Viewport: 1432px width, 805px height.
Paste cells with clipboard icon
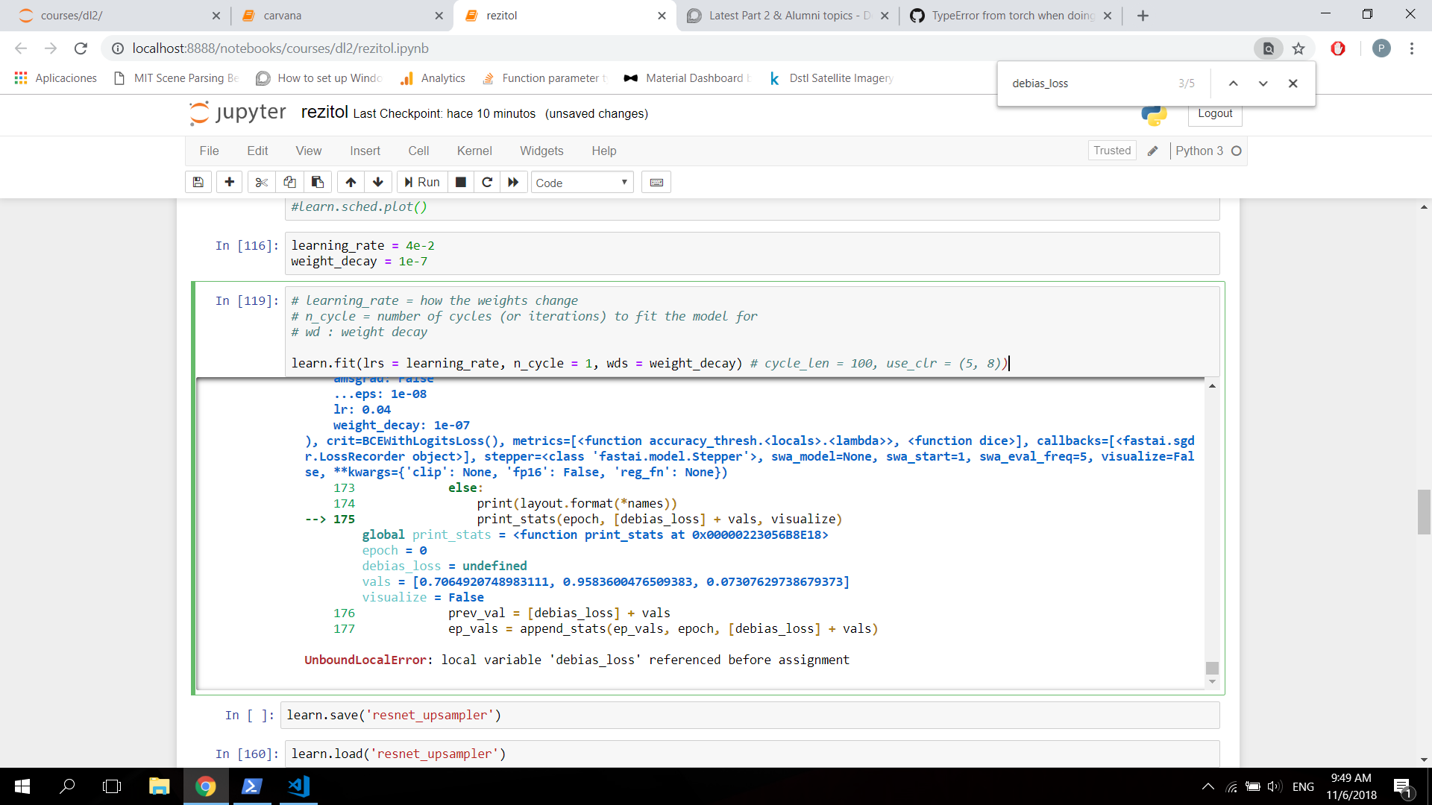[318, 182]
